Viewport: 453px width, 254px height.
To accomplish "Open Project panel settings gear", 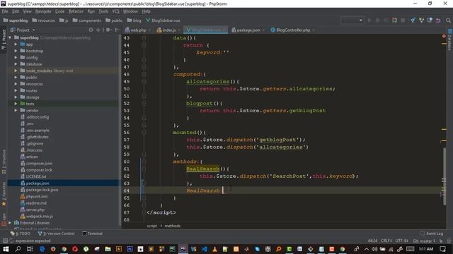I will [108, 30].
